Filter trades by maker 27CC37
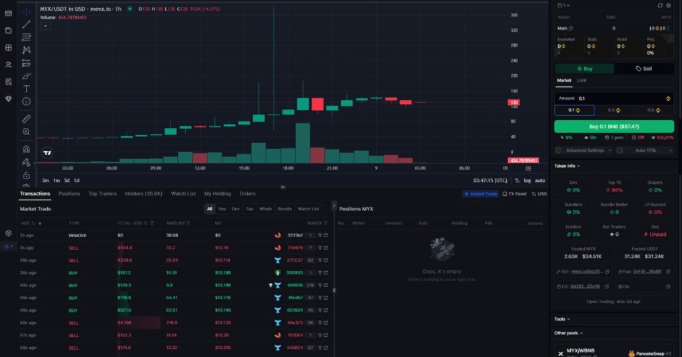 click(x=320, y=260)
